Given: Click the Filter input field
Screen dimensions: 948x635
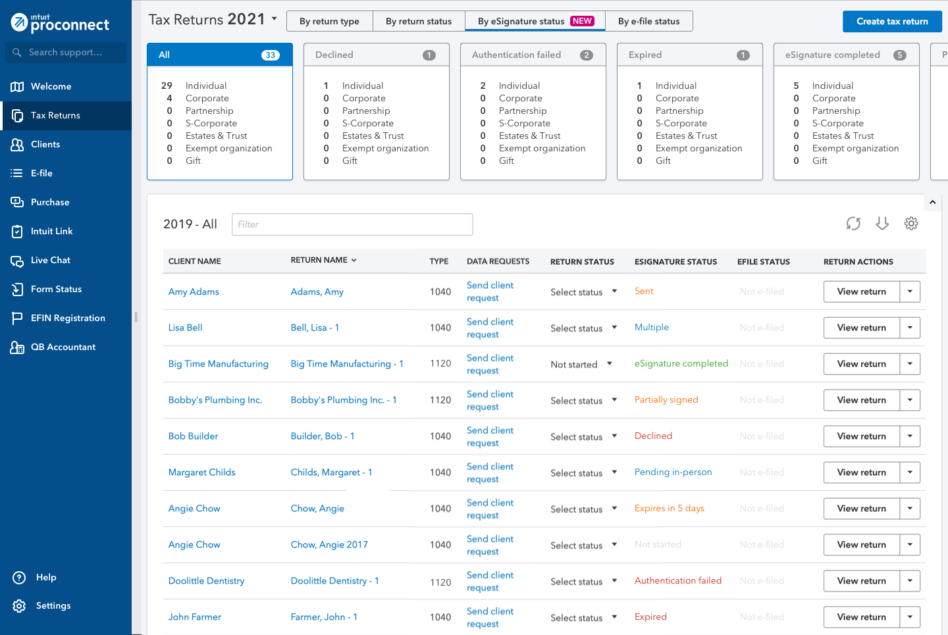Looking at the screenshot, I should click(352, 224).
